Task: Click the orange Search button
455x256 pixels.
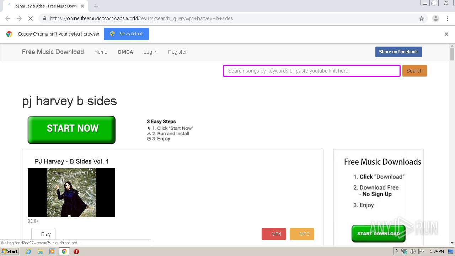Action: click(x=414, y=71)
